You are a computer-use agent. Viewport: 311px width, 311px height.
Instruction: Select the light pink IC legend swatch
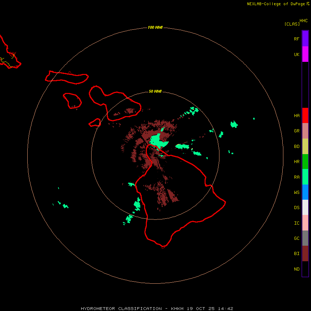305,223
